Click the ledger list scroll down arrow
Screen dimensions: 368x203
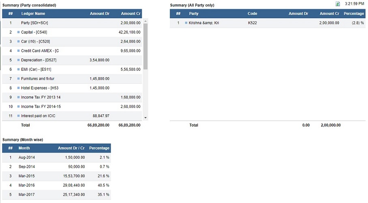click(145, 118)
